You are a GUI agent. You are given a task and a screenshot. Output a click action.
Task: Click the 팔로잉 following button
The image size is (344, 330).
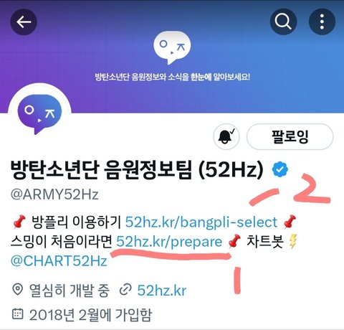(x=290, y=136)
